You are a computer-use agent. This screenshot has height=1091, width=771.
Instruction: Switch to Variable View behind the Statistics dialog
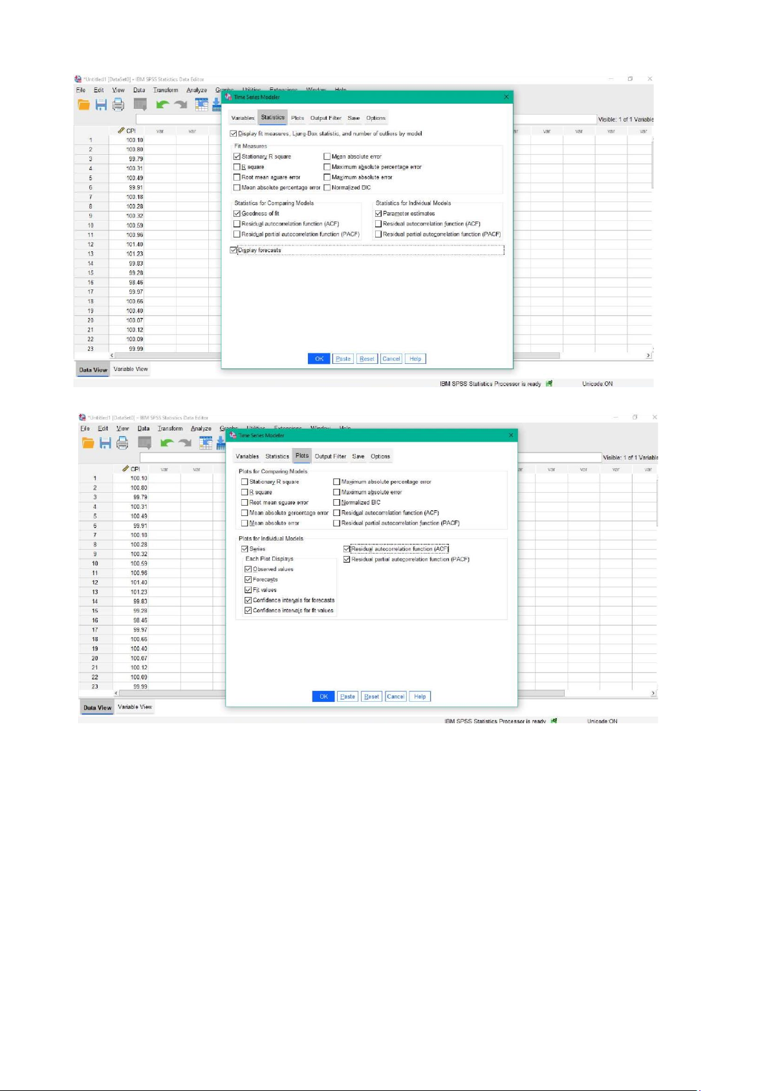tap(131, 369)
